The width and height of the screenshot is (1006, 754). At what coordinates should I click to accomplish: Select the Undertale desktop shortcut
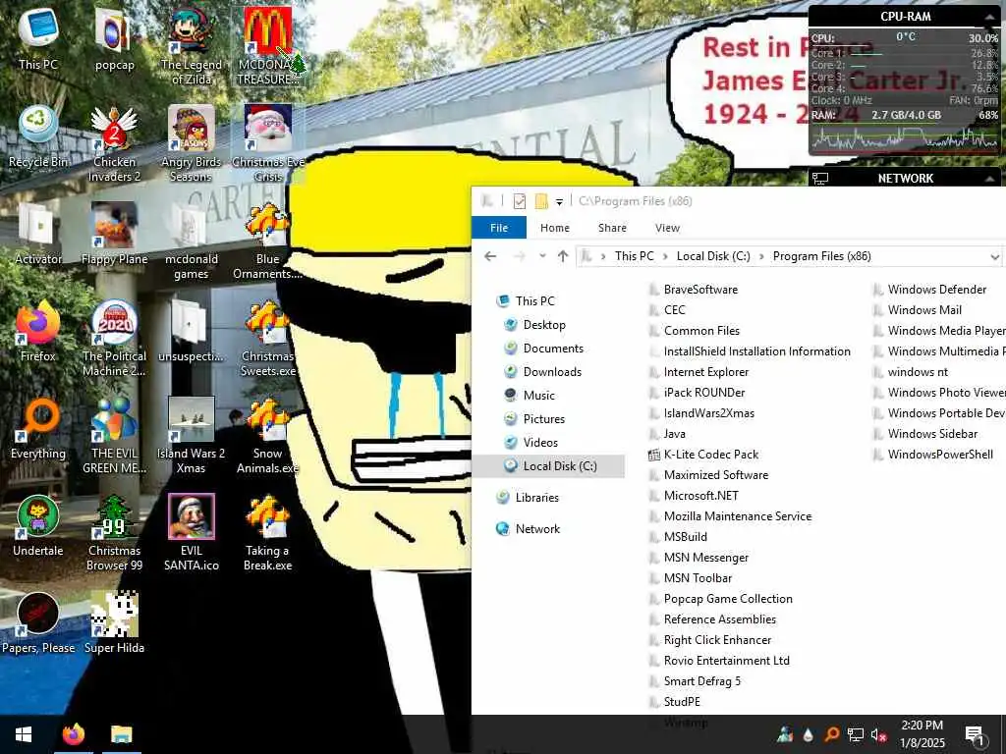click(38, 526)
